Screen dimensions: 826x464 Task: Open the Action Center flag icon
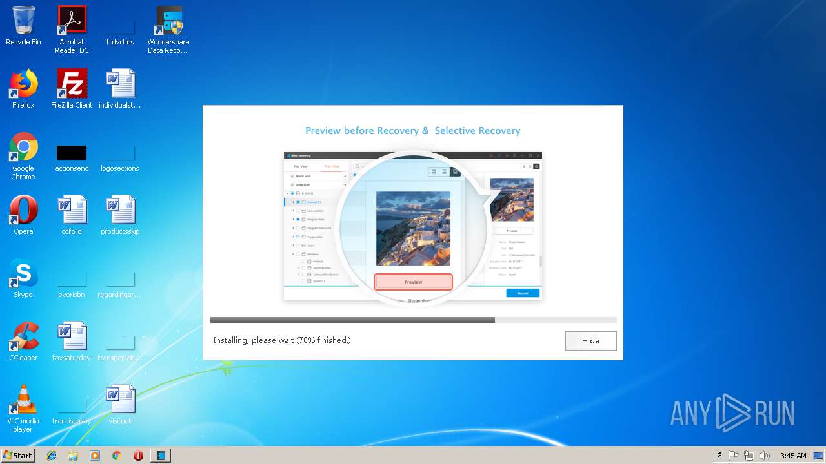tap(734, 456)
